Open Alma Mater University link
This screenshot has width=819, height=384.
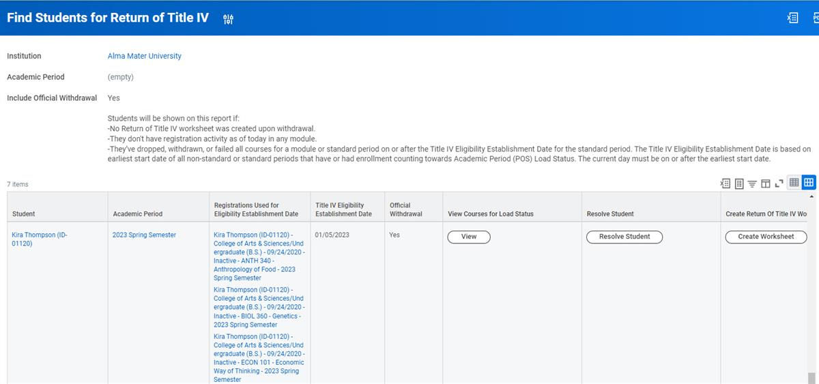(145, 56)
